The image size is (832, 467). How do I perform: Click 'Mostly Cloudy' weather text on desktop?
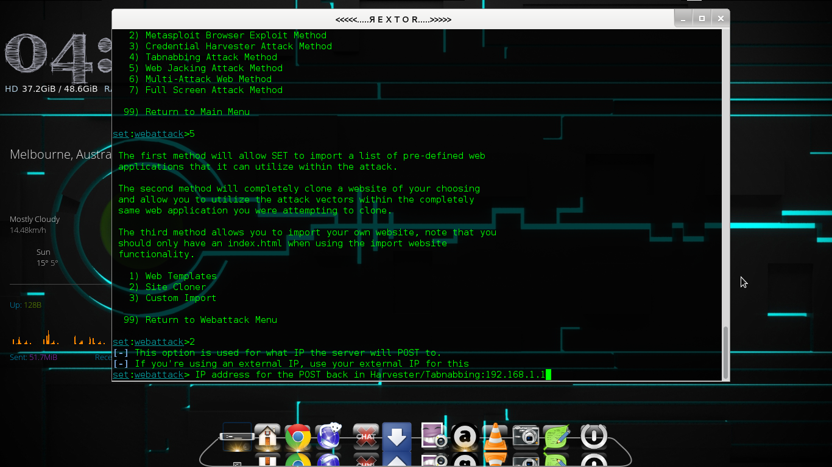(x=35, y=219)
